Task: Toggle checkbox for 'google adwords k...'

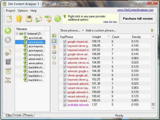Action: (x=65, y=92)
